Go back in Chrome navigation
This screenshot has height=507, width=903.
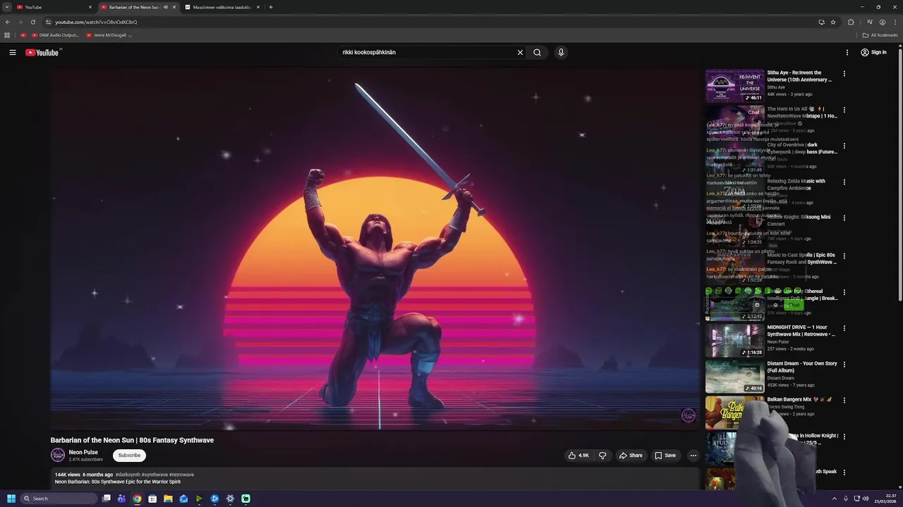8,22
